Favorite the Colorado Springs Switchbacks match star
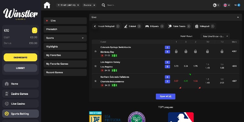This screenshot has width=244, height=122. (95, 51)
